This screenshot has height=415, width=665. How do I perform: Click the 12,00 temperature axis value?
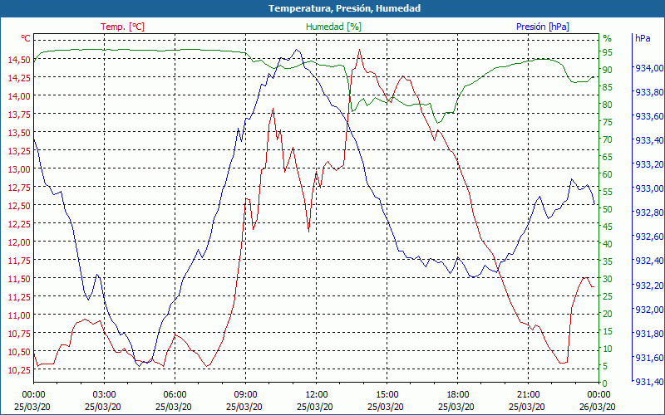pos(19,242)
